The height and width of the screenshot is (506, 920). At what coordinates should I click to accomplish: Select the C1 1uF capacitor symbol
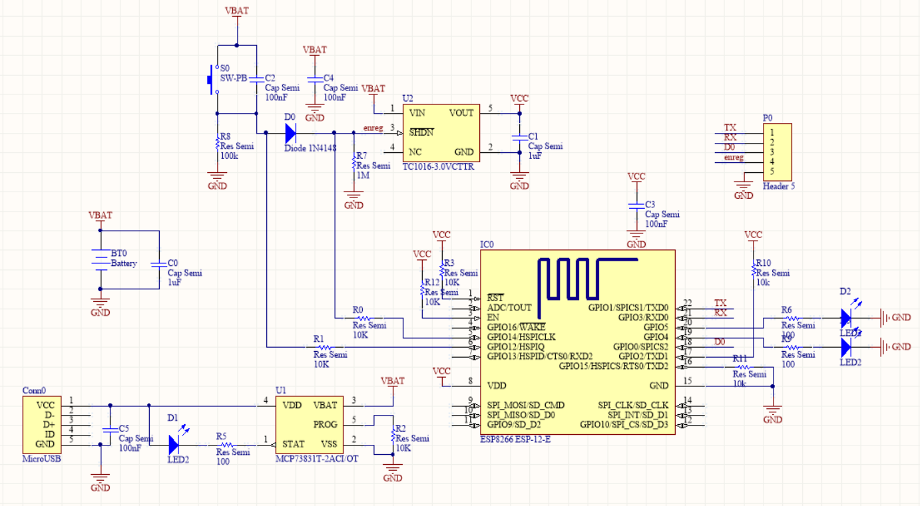[519, 137]
